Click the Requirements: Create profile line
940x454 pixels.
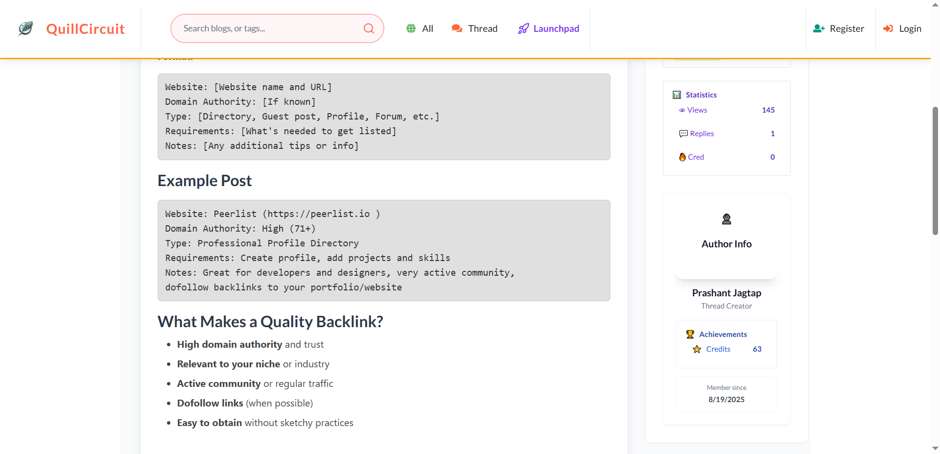click(x=307, y=258)
